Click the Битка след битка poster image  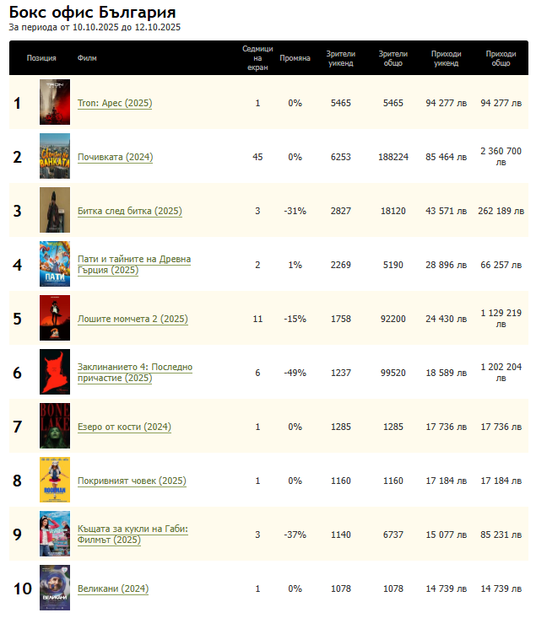coord(54,211)
